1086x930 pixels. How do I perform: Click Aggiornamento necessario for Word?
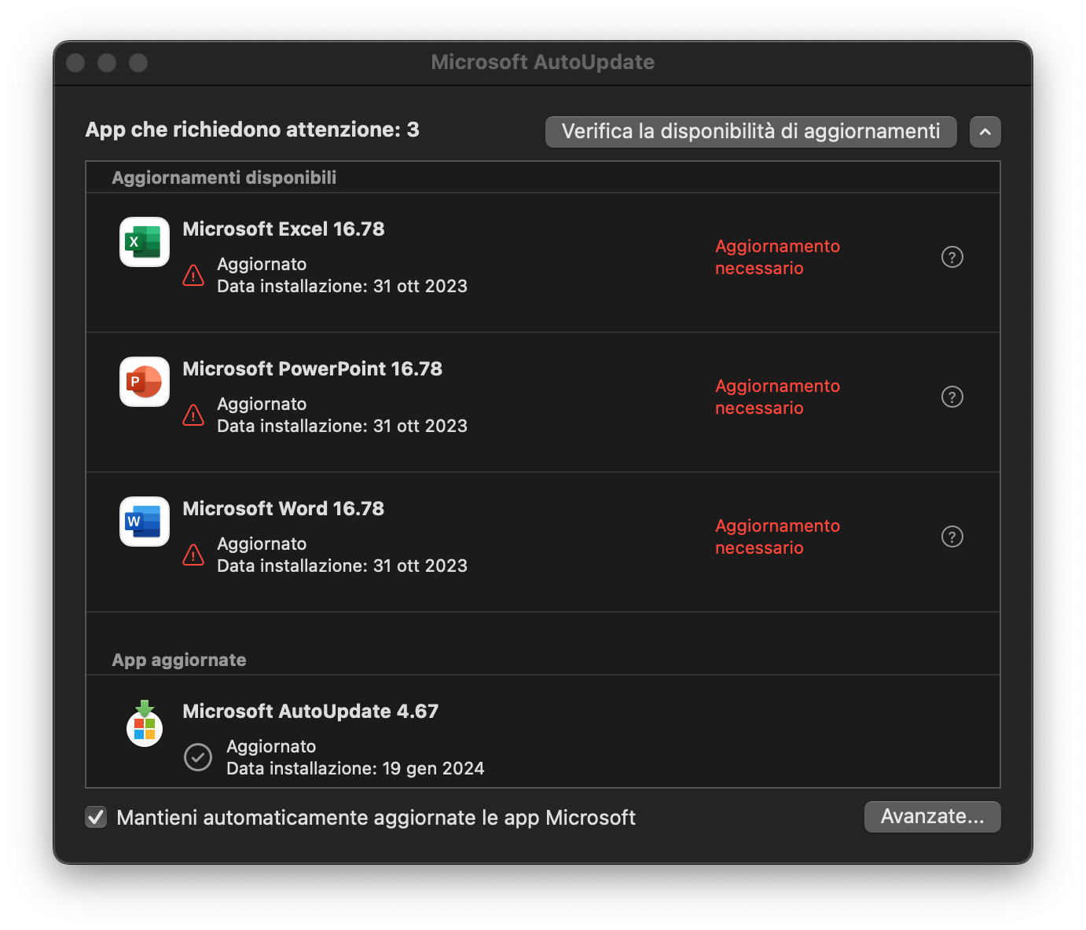777,536
